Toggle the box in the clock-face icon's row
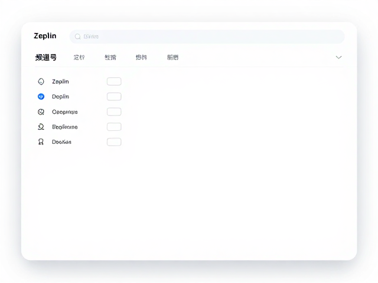 pos(114,112)
